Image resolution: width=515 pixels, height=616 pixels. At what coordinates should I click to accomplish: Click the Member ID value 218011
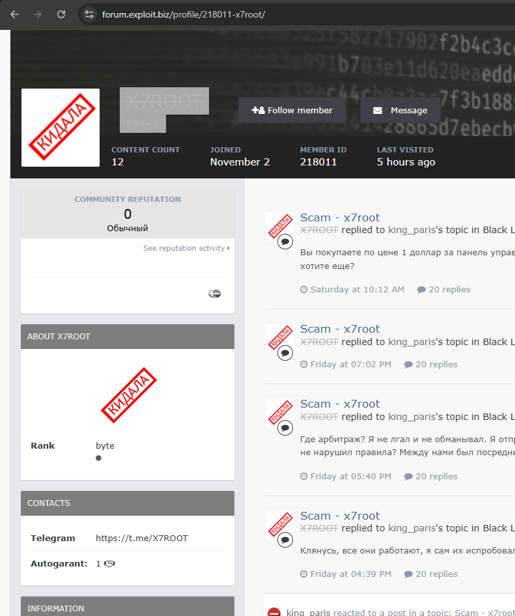[x=318, y=162]
